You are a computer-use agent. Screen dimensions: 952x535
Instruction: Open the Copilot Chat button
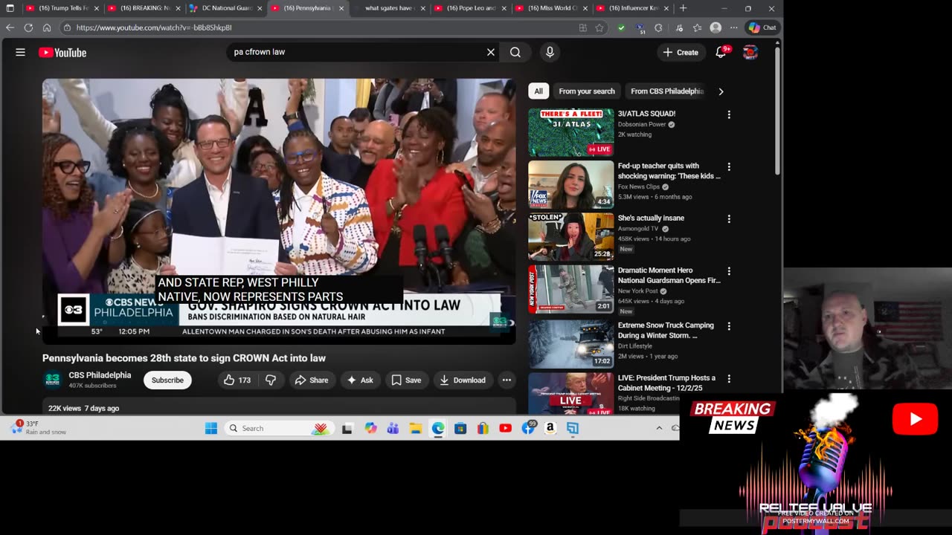(762, 27)
